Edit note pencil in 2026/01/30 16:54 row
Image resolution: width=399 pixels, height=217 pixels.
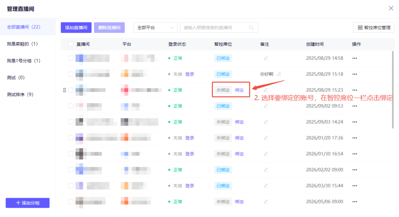point(266,154)
